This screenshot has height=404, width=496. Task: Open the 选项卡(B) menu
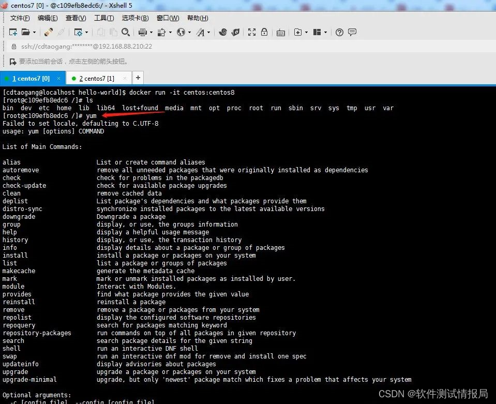tap(135, 18)
